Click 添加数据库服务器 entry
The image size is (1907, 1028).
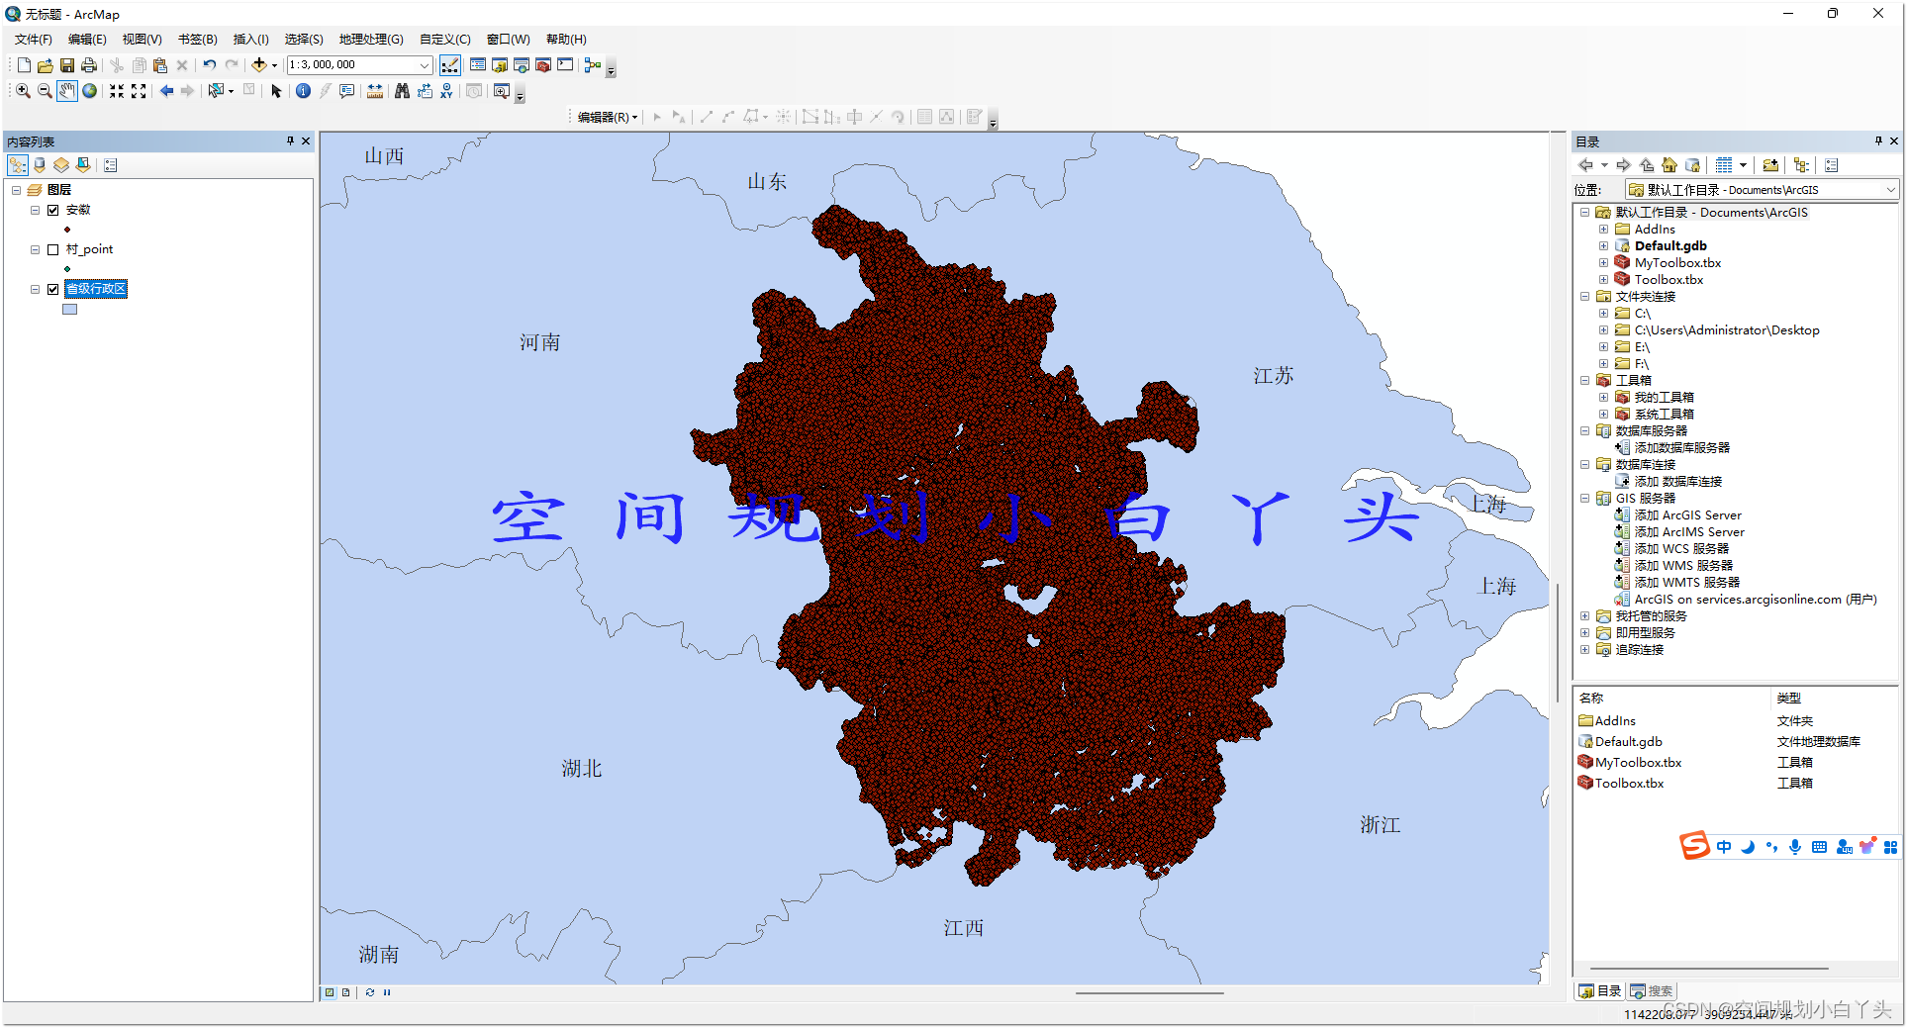coord(1681,448)
